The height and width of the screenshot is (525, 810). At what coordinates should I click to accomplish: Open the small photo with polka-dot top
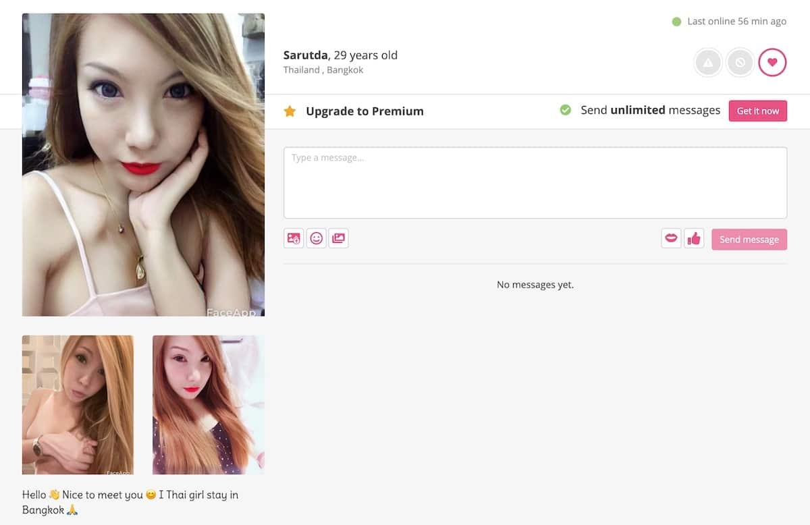click(209, 405)
